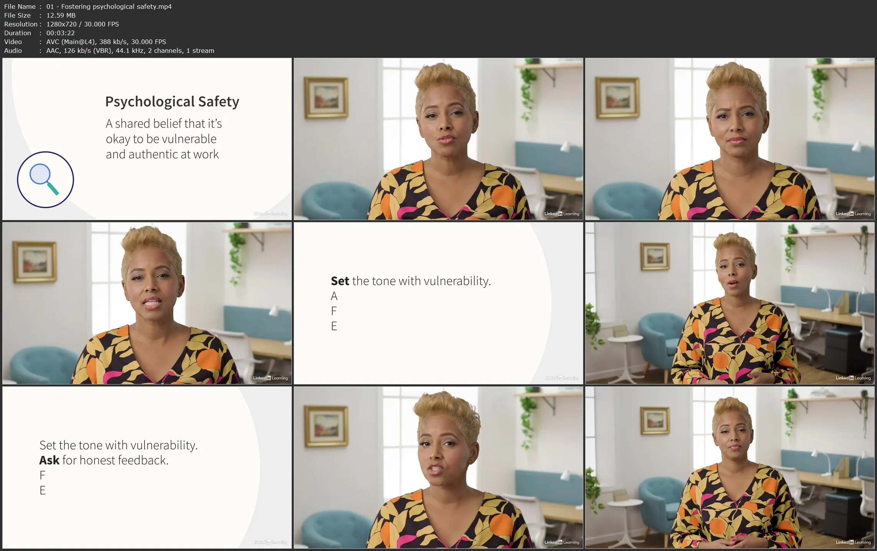Open the Psychological Safety definition thumbnail

coord(147,139)
